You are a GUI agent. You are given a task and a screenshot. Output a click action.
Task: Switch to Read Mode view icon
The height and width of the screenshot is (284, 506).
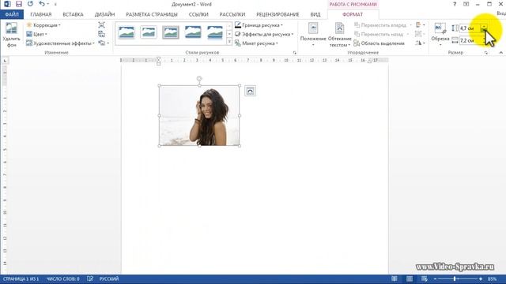(395, 278)
